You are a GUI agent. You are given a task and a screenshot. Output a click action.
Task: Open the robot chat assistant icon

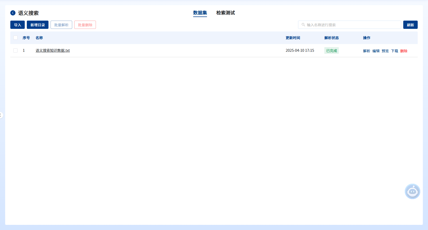coord(412,191)
